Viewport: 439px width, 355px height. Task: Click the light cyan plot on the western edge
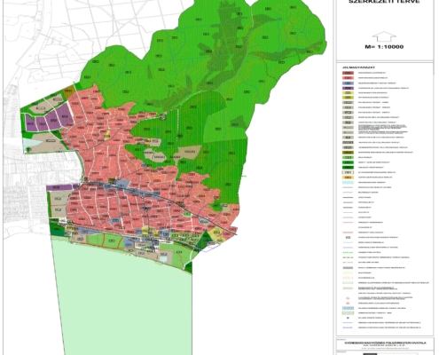(x=32, y=145)
